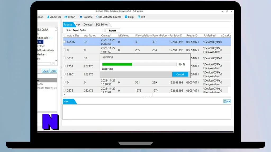Sort by the ActualSize column header
The image size is (271, 152).
[73, 35]
